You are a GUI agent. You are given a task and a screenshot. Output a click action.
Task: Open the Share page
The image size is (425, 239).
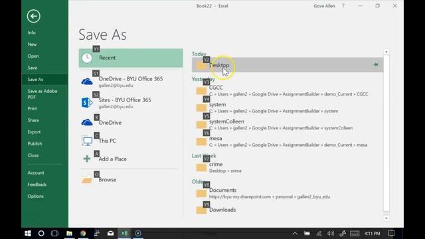[x=33, y=120]
